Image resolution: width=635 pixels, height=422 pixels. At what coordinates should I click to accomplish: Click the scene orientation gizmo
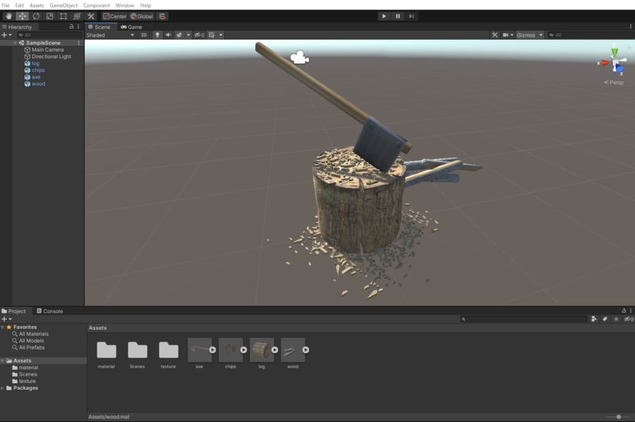[614, 63]
